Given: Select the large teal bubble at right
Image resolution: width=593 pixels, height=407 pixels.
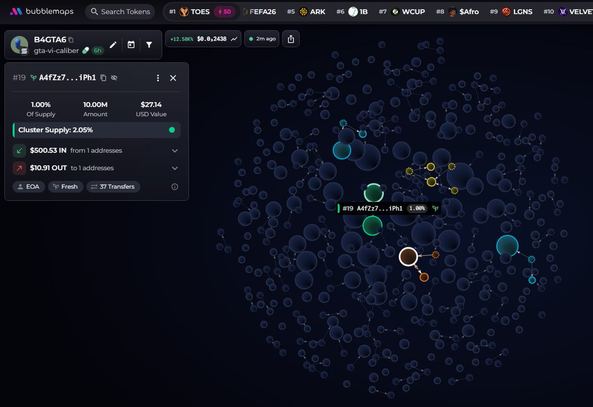Looking at the screenshot, I should [507, 246].
